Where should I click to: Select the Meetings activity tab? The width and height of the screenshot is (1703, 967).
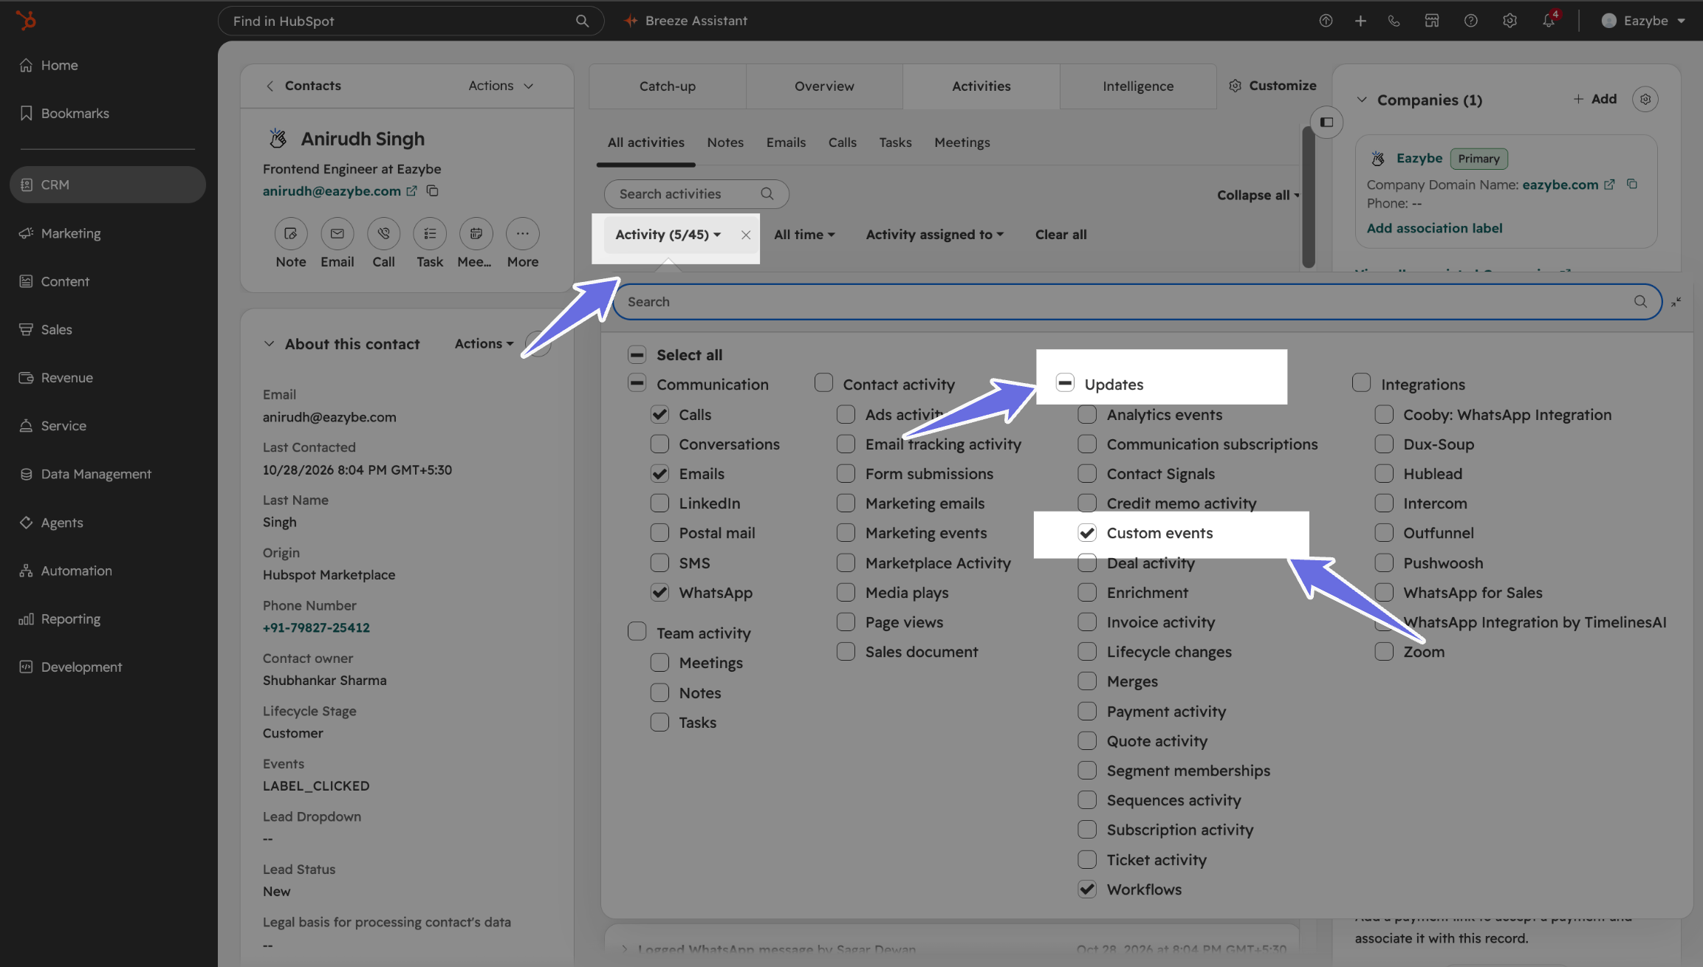pyautogui.click(x=962, y=142)
